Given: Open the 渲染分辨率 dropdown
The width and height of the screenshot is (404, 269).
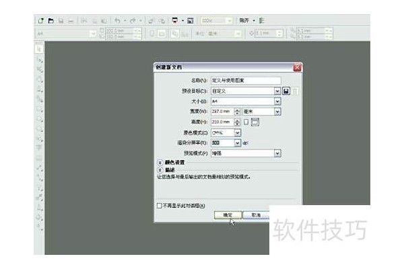Looking at the screenshot, I should pyautogui.click(x=238, y=143).
